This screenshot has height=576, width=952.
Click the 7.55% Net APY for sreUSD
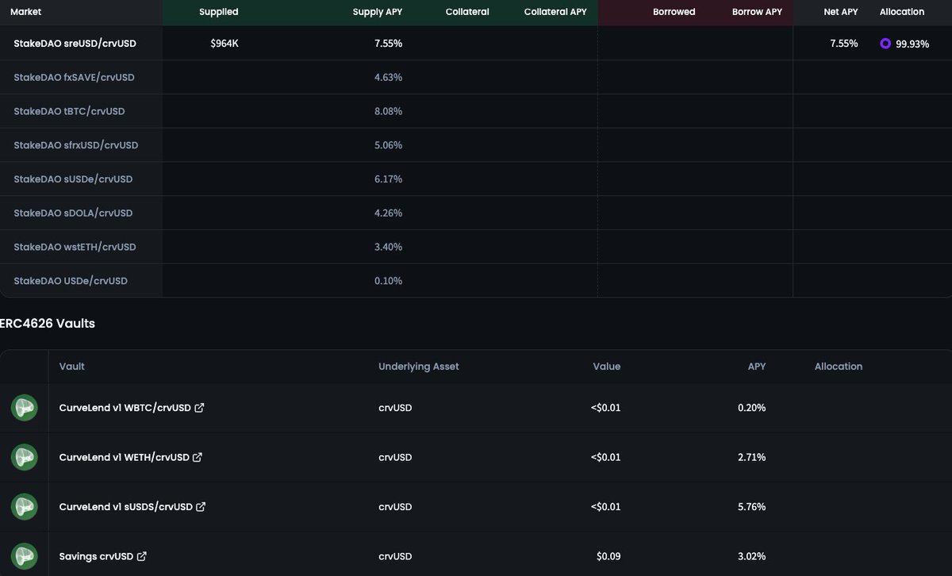pos(844,44)
